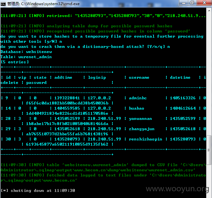
Task: Click the 'loginip' column header
Action: point(97,77)
